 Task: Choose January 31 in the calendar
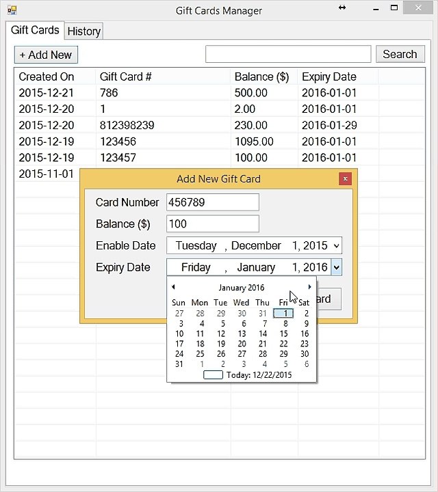pyautogui.click(x=179, y=364)
